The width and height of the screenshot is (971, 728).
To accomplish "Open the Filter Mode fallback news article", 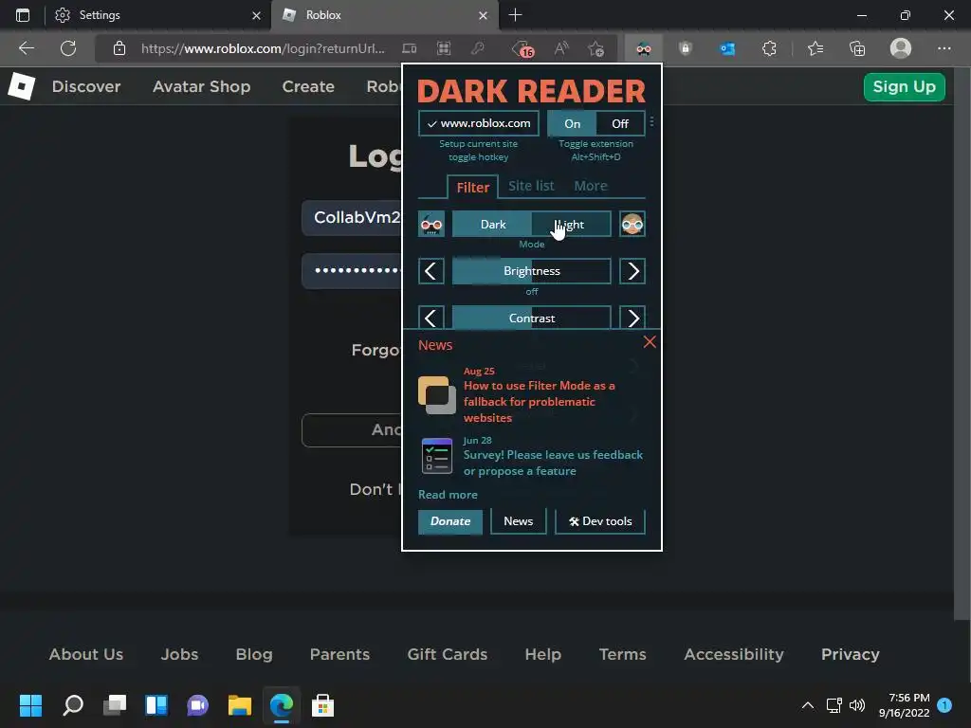I will pyautogui.click(x=540, y=401).
